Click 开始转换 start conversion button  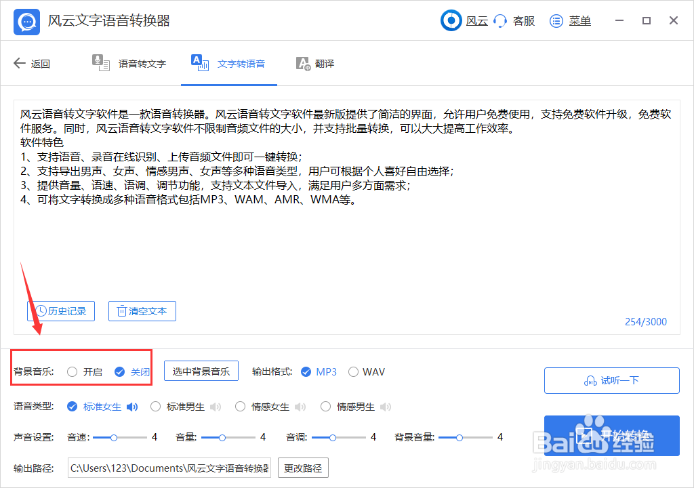click(612, 436)
